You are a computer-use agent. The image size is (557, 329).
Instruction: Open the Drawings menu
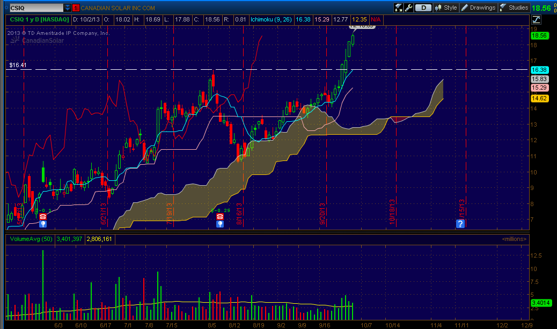point(478,8)
